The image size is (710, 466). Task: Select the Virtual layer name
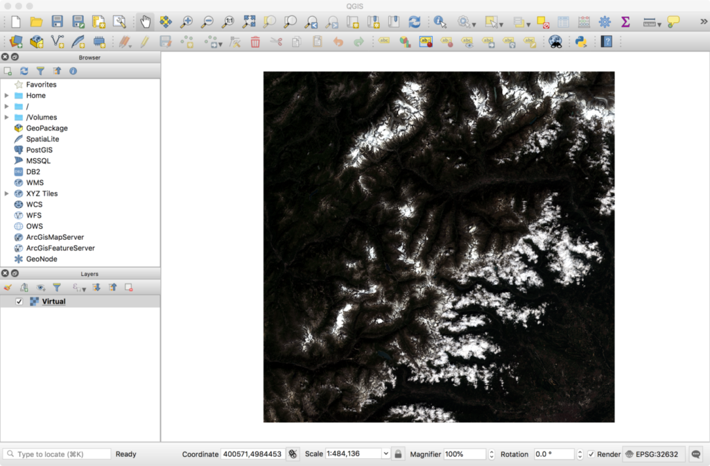[54, 302]
